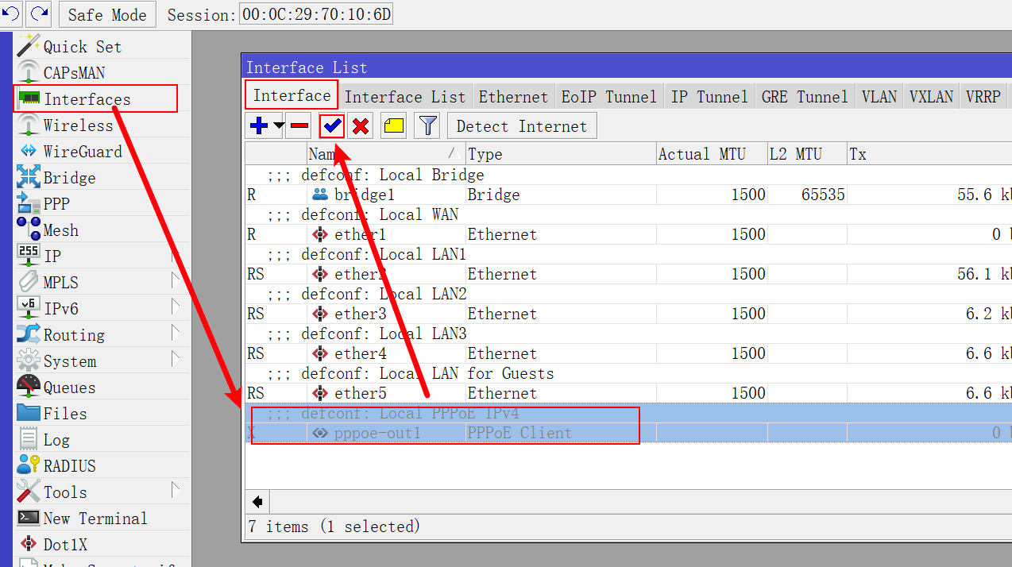Click the Detect Internet button
1012x567 pixels.
[x=522, y=125]
